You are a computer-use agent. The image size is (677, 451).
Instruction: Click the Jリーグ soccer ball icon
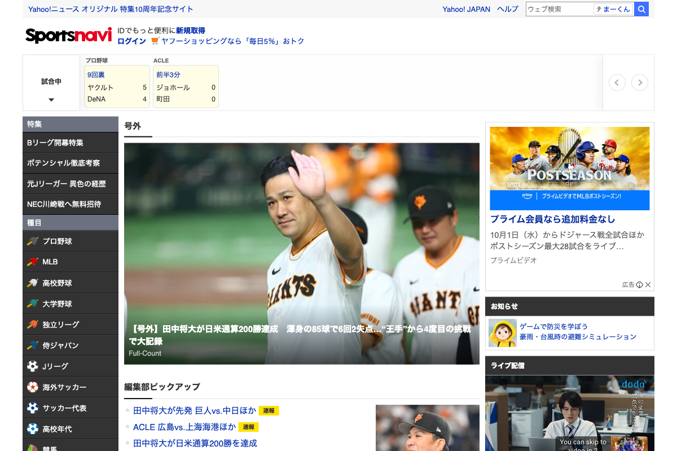click(x=33, y=366)
